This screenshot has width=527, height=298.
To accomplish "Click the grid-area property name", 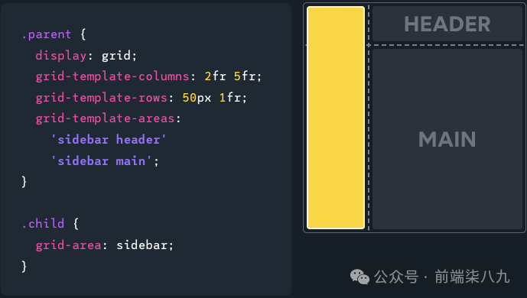I will (69, 245).
